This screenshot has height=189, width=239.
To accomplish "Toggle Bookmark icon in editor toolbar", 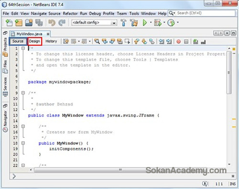I will (152, 42).
